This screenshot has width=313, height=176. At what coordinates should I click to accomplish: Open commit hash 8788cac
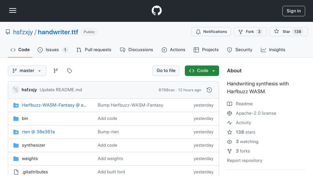[167, 90]
